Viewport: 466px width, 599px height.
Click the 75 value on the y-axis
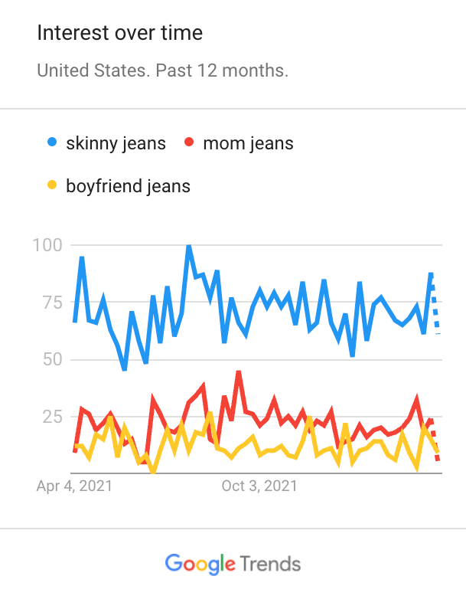(51, 303)
